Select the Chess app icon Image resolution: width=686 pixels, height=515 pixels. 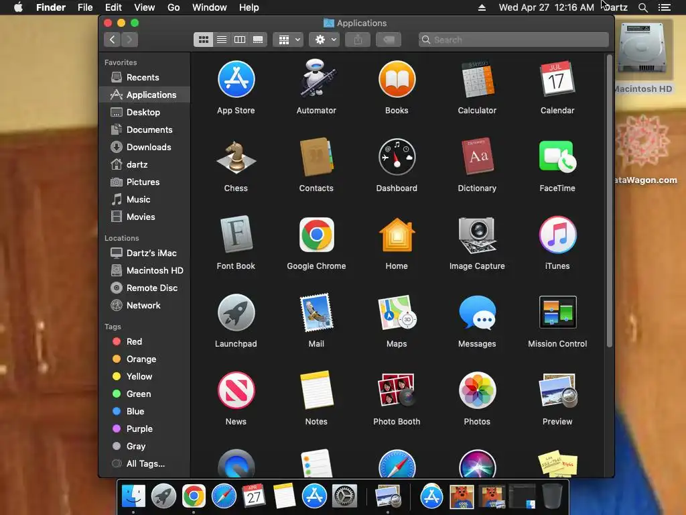pos(236,157)
